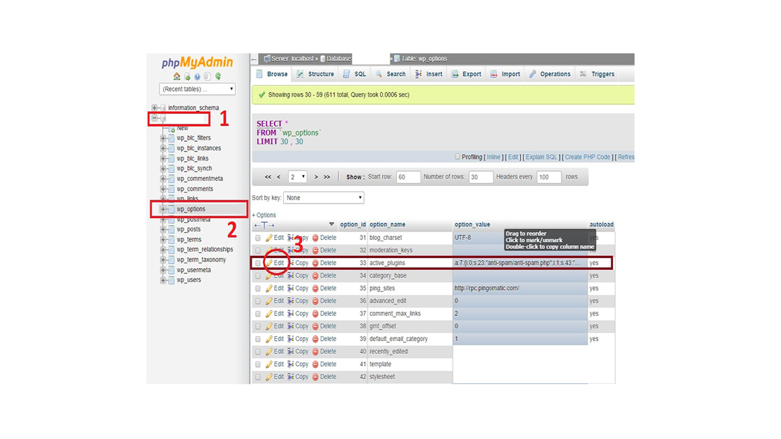Tick the checkbox for comment_max_links row
Image resolution: width=781 pixels, height=439 pixels.
pos(258,313)
